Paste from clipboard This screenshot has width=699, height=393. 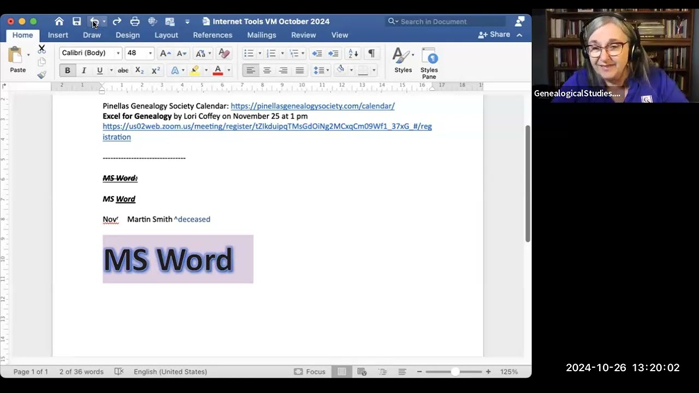pyautogui.click(x=17, y=60)
